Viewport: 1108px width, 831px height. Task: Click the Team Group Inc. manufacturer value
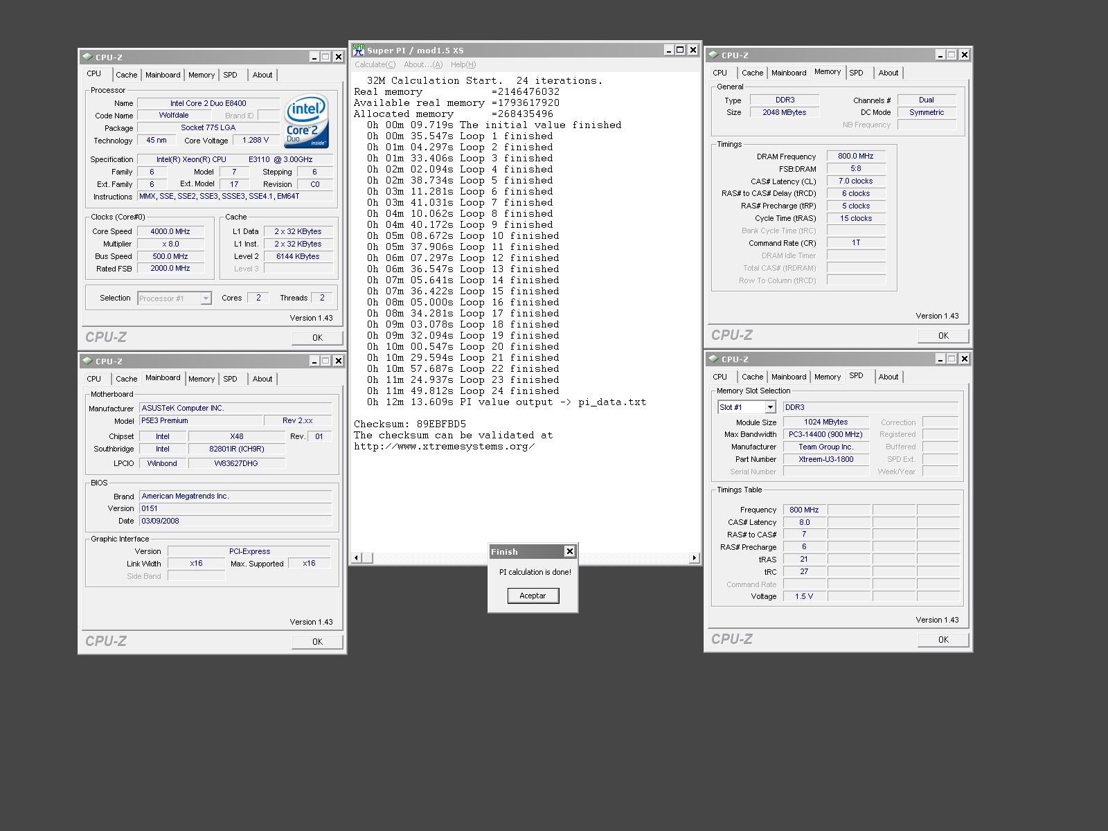click(x=826, y=447)
